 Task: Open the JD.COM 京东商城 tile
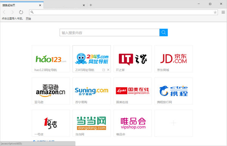coord(174,59)
